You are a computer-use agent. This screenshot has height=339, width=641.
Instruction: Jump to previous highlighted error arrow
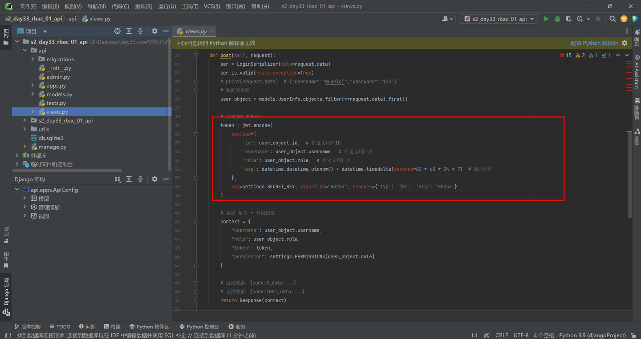point(618,55)
